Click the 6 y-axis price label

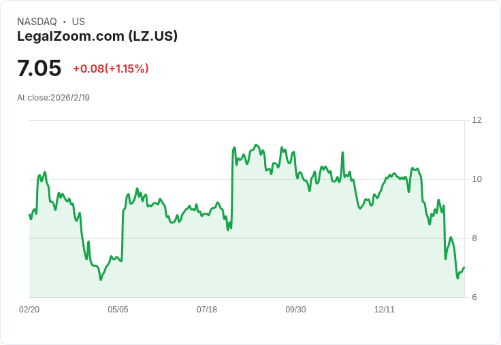pos(474,297)
